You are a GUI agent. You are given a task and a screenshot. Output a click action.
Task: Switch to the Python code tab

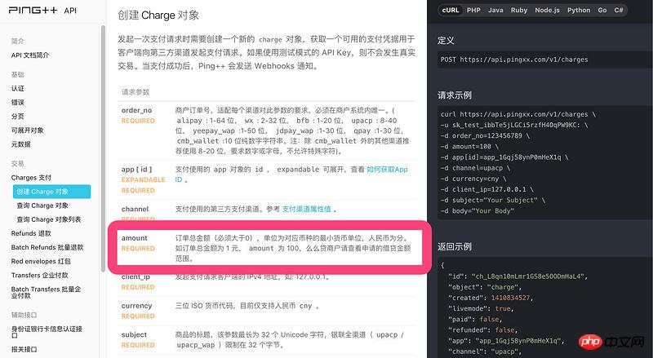(579, 10)
